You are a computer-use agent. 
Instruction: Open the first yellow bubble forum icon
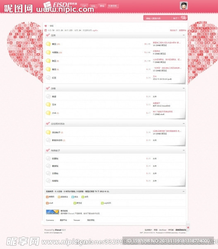point(48,44)
